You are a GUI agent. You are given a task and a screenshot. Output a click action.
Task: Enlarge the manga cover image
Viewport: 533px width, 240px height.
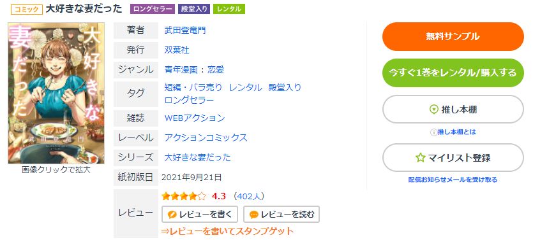click(x=56, y=93)
